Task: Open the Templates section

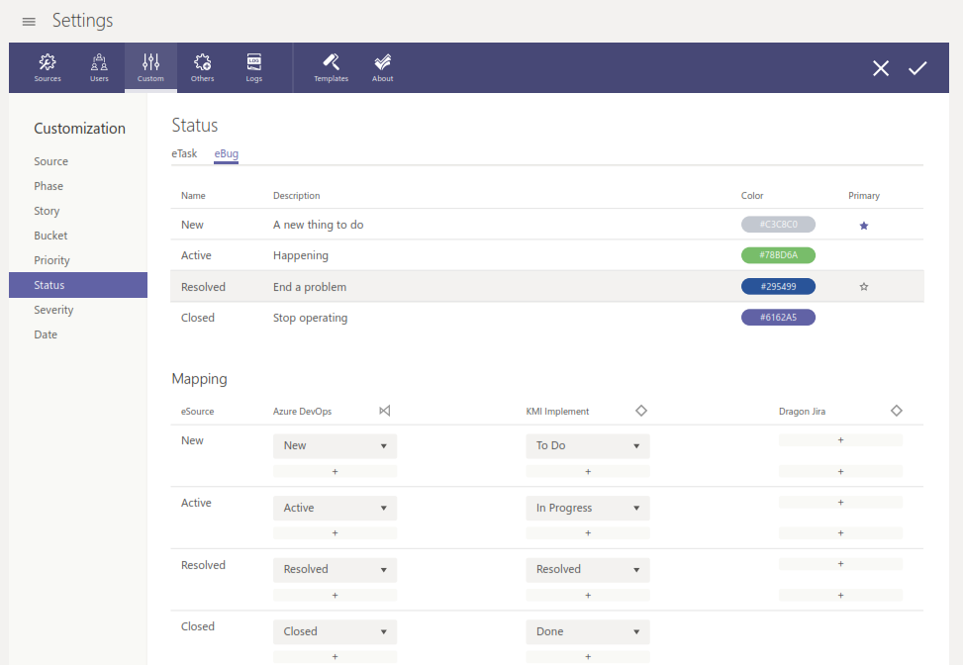Action: tap(331, 67)
